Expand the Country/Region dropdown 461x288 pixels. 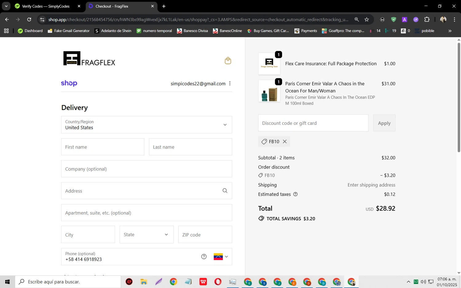tap(147, 125)
